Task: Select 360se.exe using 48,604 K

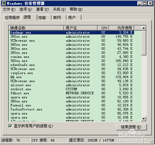Action: point(72,44)
